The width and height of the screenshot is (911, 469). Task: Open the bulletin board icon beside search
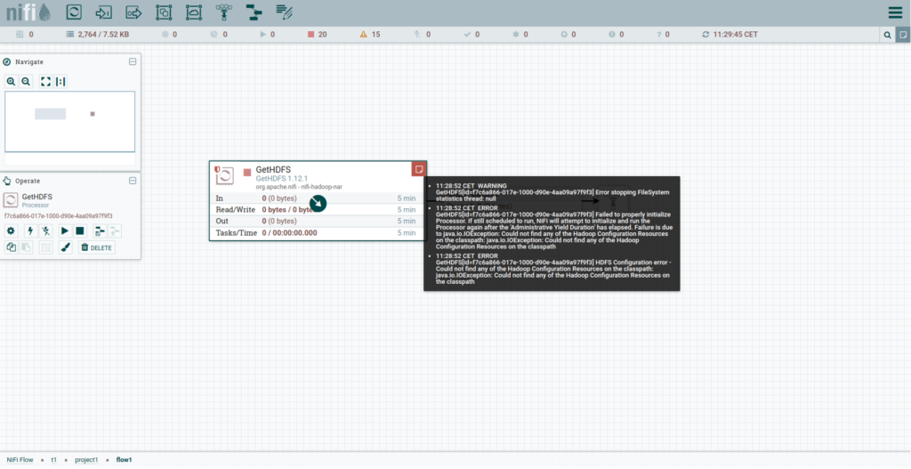[903, 35]
